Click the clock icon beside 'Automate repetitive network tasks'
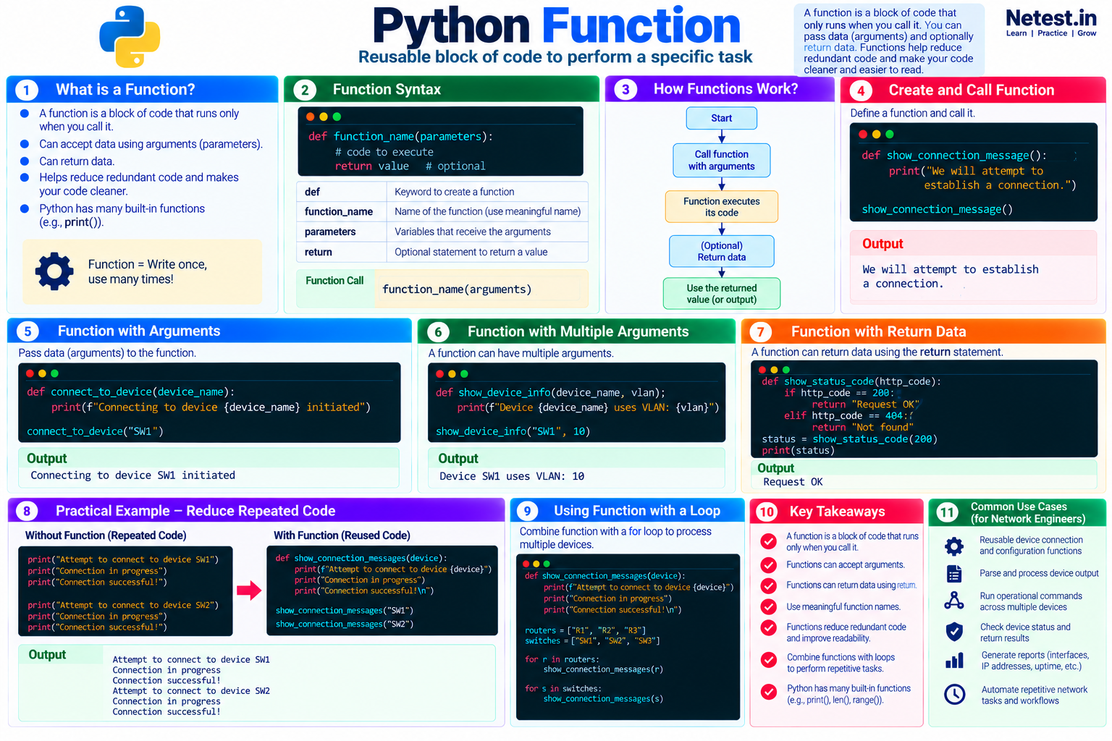Image resolution: width=1112 pixels, height=741 pixels. click(x=954, y=695)
